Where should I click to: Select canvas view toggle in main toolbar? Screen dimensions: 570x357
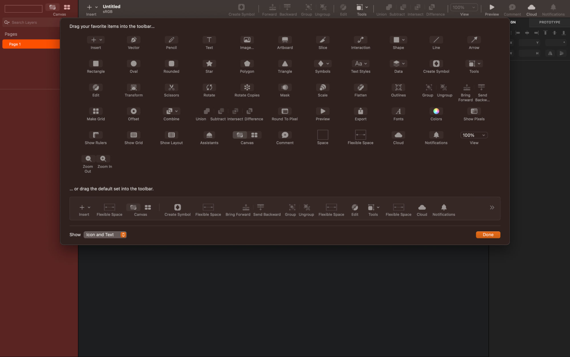[x=52, y=7]
